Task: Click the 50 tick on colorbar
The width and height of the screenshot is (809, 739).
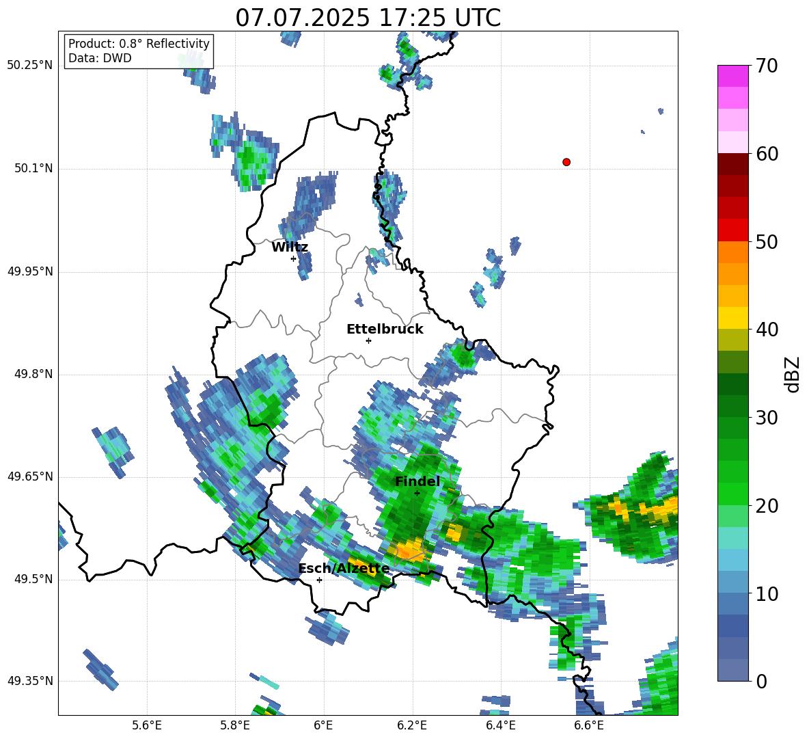Action: point(767,241)
